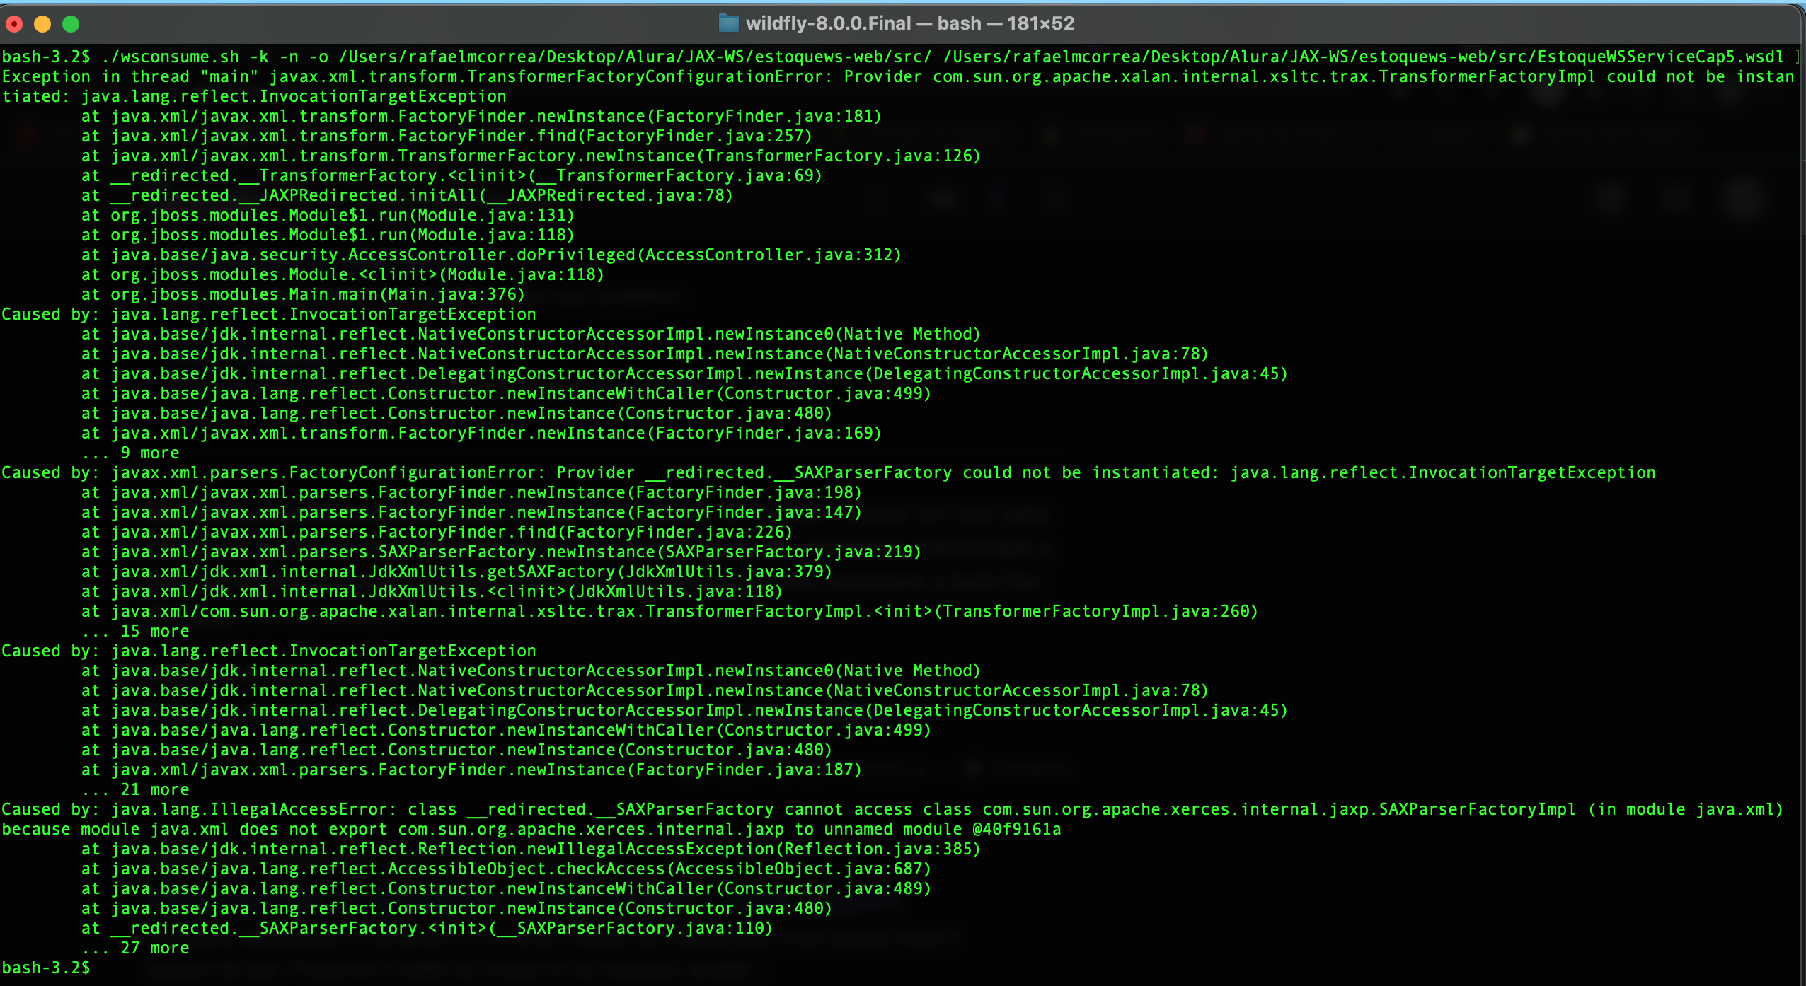
Task: Click '__TransformerFactory.<clinit>' stack line
Action: 451,175
